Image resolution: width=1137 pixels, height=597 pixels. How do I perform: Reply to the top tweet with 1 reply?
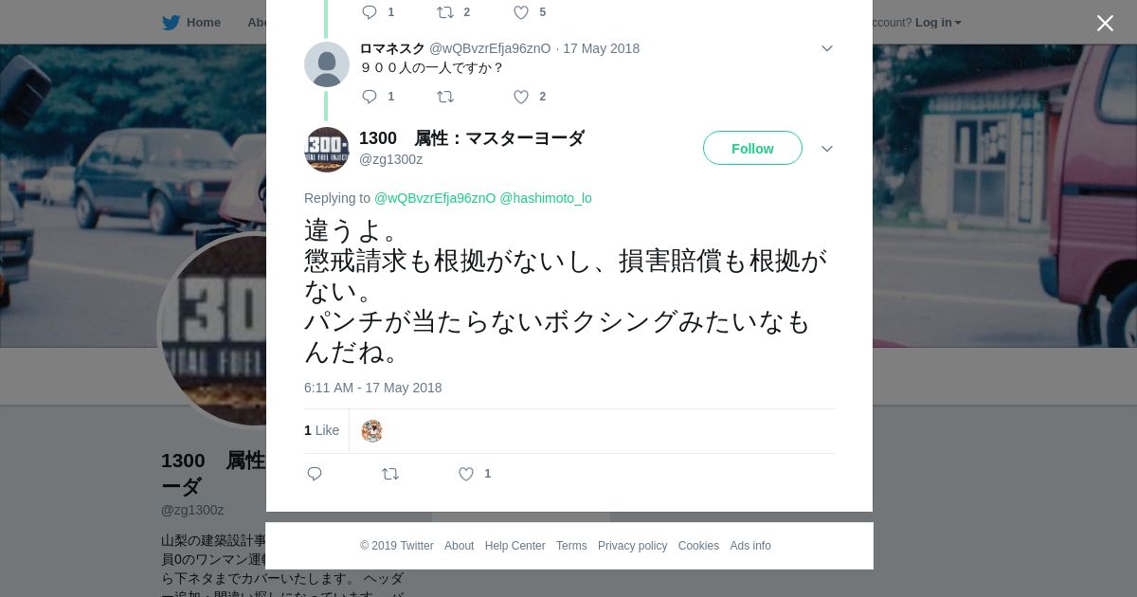point(370,12)
